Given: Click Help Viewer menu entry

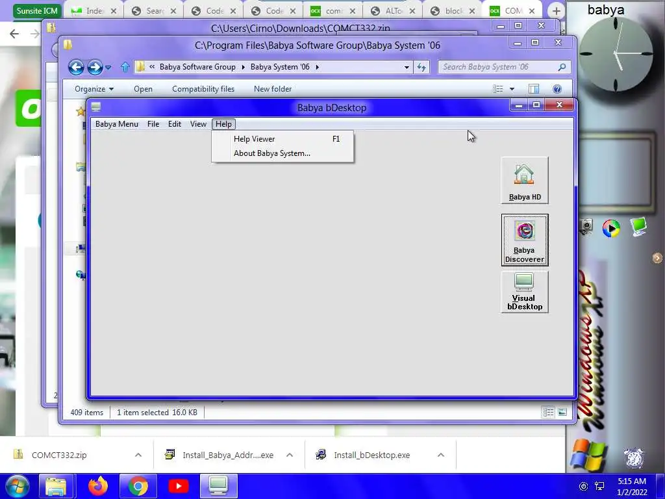Looking at the screenshot, I should pyautogui.click(x=282, y=139).
